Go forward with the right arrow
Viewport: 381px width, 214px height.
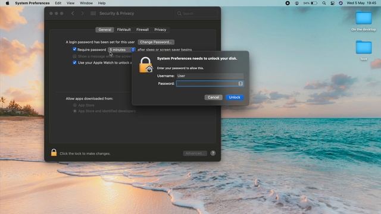[82, 13]
